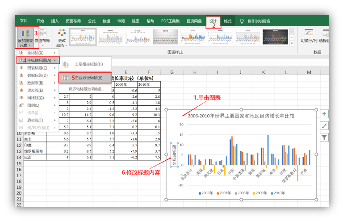Image resolution: width=343 pixels, height=221 pixels.
Task: Click the 2009年 table header cell
Action: click(126, 84)
